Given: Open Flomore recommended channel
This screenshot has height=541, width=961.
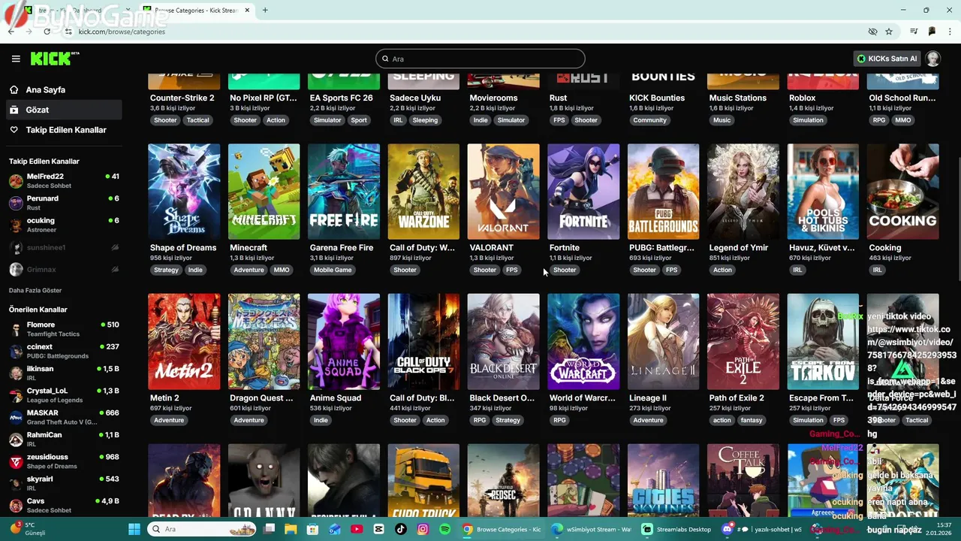Looking at the screenshot, I should [x=64, y=329].
